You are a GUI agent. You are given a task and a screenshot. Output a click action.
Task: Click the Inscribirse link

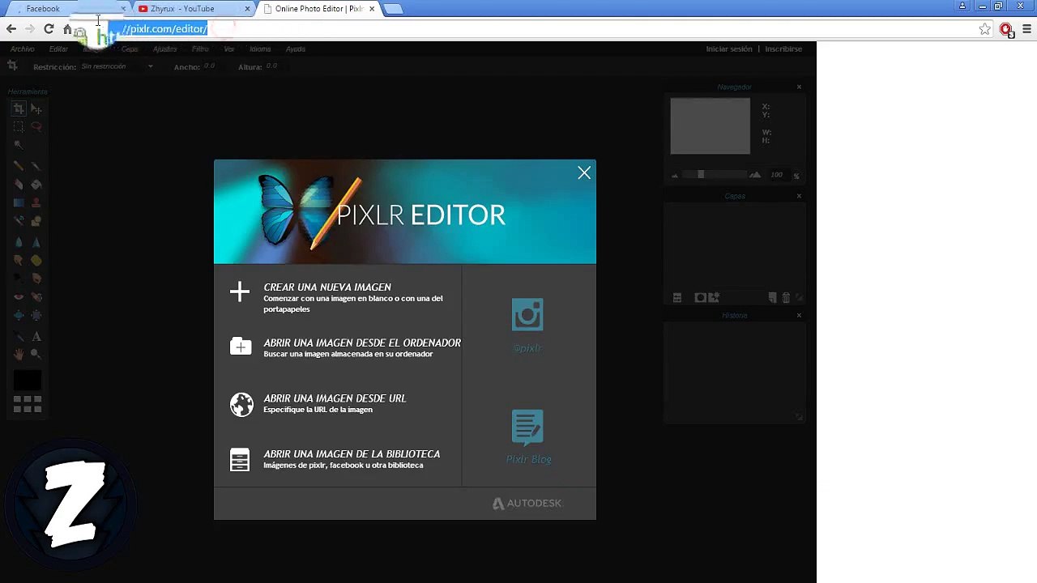[x=783, y=49]
